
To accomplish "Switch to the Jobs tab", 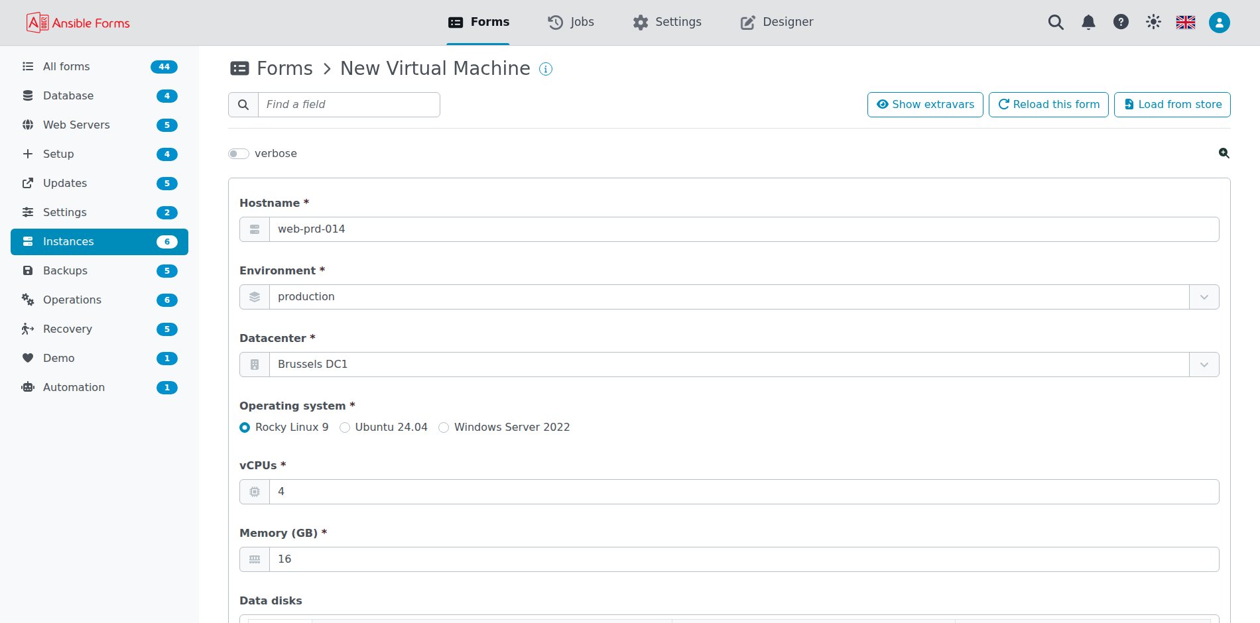I will (571, 22).
